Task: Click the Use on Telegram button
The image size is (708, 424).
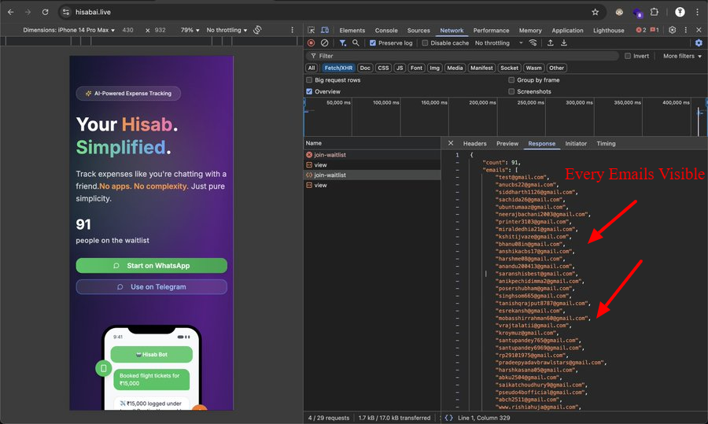Action: tap(151, 286)
